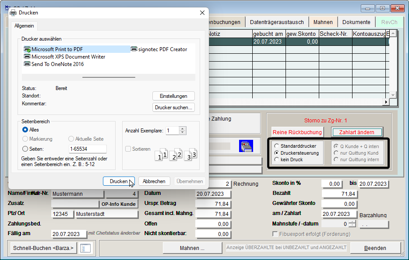Viewport: 409px width, 260px height.
Task: Click Scheck-Nr. column header
Action: pyautogui.click(x=336, y=34)
